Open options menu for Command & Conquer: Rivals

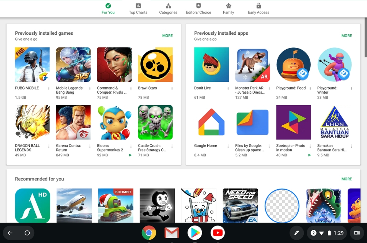[131, 88]
